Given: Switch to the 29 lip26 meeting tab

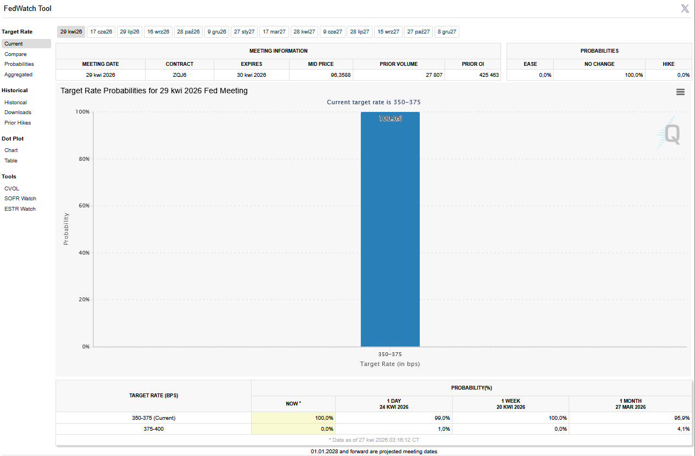Looking at the screenshot, I should click(x=130, y=32).
